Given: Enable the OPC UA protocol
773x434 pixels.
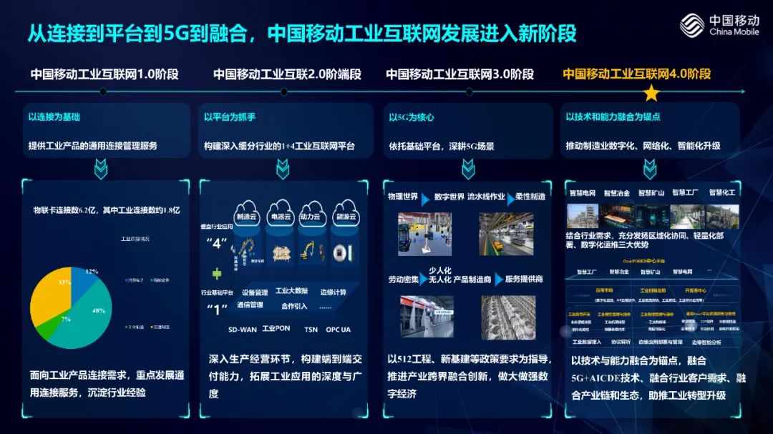Looking at the screenshot, I should tap(337, 330).
